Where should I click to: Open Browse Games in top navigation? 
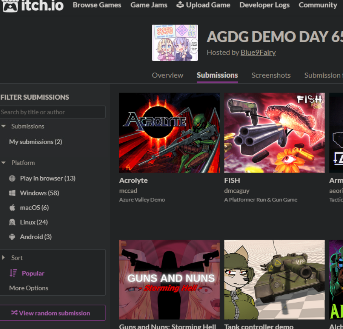click(x=97, y=5)
